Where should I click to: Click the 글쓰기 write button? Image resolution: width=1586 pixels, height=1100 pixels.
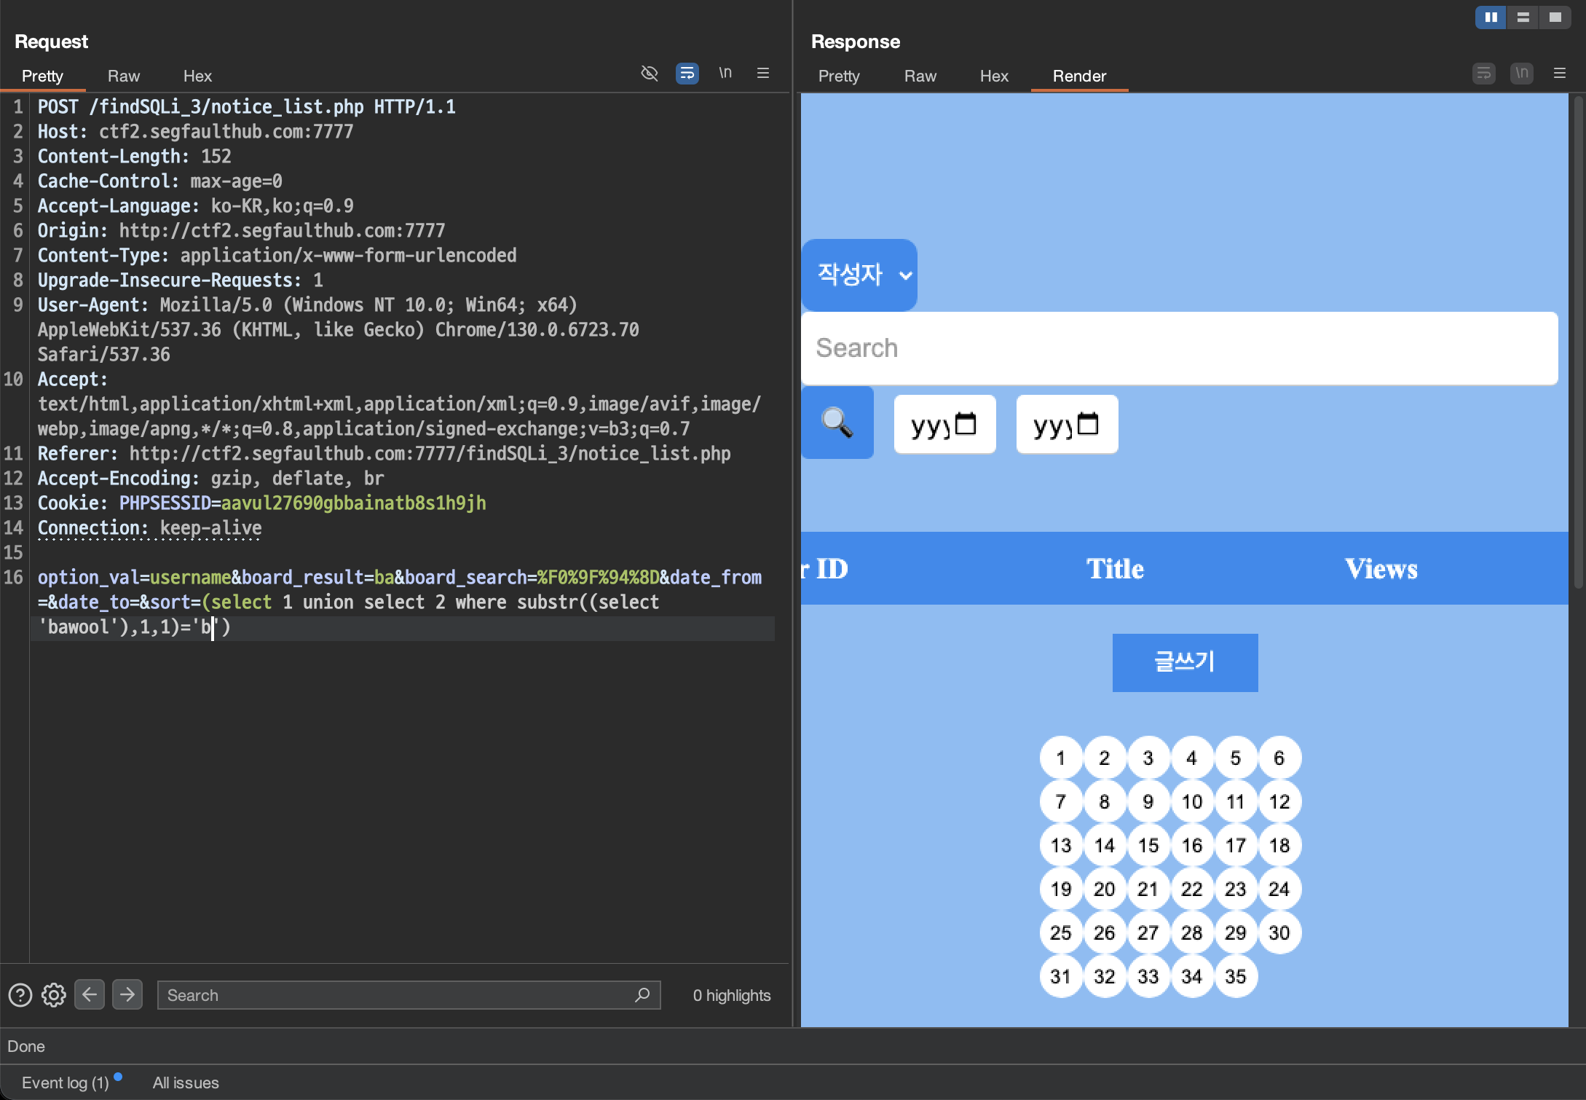(x=1185, y=663)
